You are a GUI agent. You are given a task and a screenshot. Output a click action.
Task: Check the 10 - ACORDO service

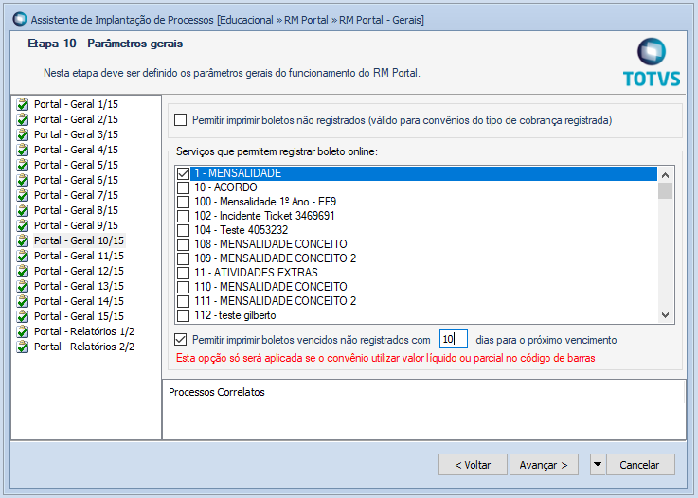coord(184,187)
